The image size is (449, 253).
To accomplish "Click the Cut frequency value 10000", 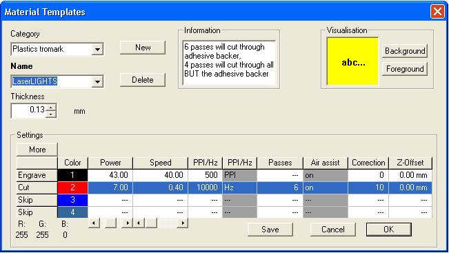I will [205, 188].
